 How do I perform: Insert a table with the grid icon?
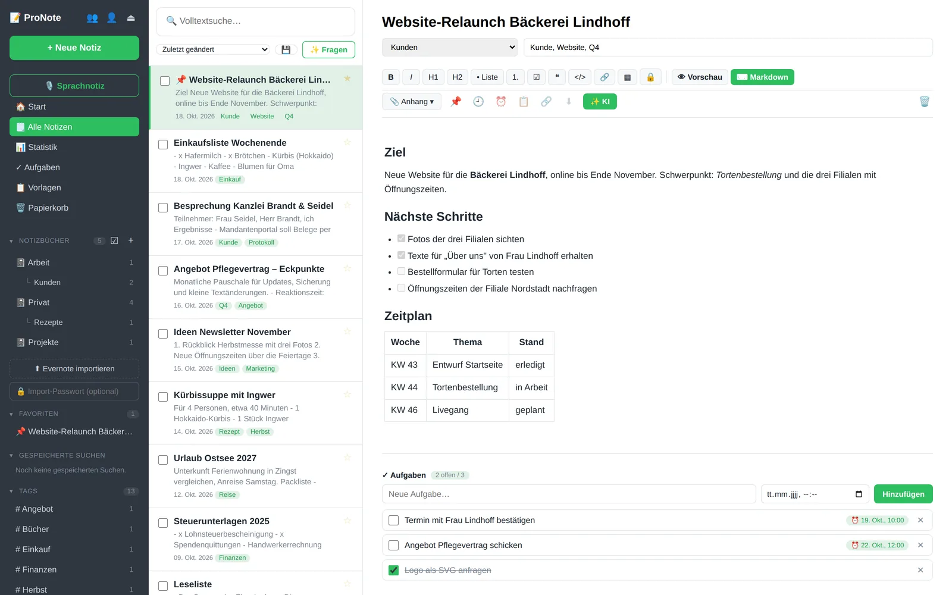point(627,77)
